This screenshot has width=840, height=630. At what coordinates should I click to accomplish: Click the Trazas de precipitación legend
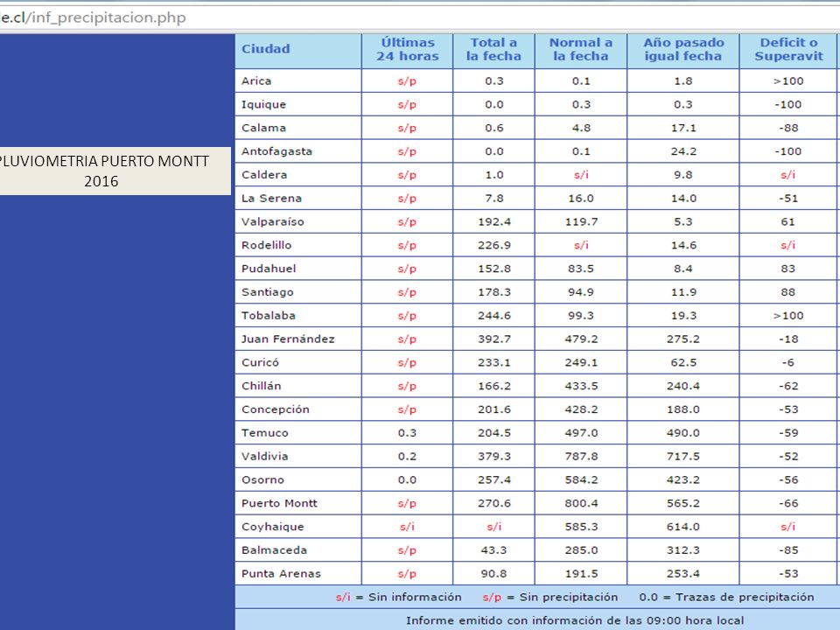click(726, 598)
